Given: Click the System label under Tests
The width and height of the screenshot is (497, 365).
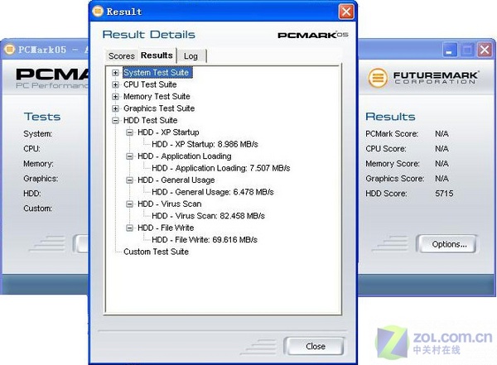Looking at the screenshot, I should tap(38, 134).
